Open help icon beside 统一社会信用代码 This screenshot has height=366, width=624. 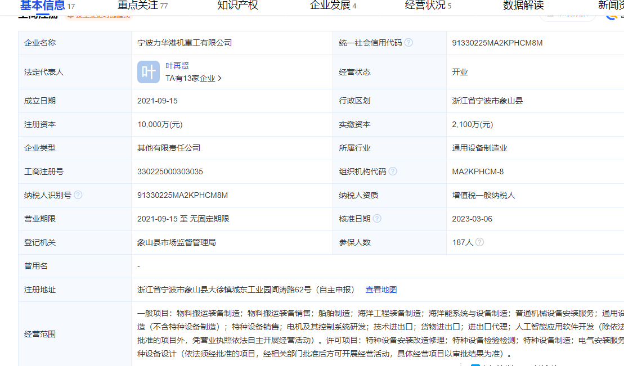tap(408, 43)
